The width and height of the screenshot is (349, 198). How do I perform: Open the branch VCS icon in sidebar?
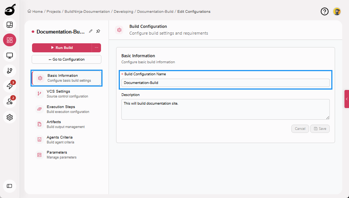click(x=9, y=71)
